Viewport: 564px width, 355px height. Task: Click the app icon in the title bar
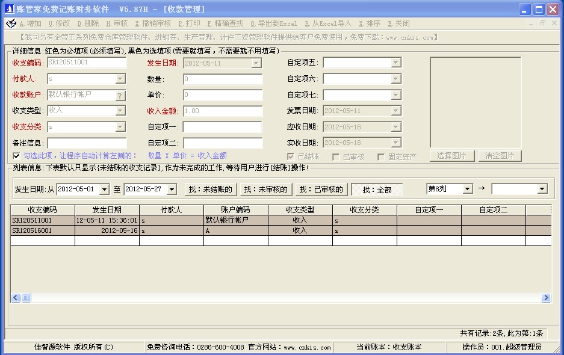[x=9, y=9]
